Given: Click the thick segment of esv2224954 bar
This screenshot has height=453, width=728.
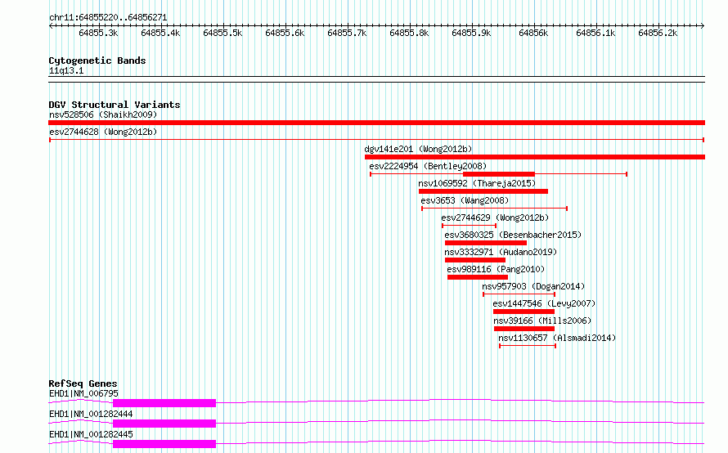Looking at the screenshot, I should (499, 174).
